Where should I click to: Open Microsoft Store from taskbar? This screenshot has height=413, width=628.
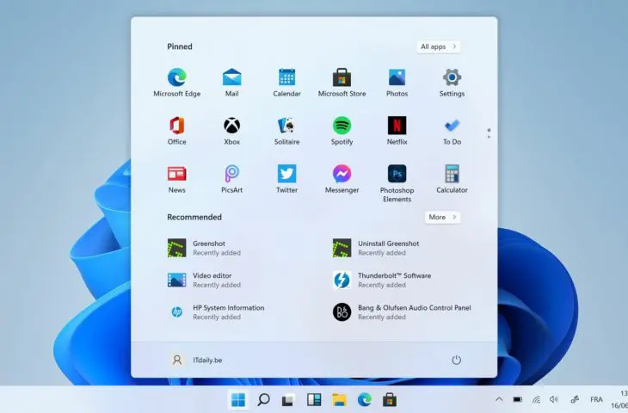point(390,399)
